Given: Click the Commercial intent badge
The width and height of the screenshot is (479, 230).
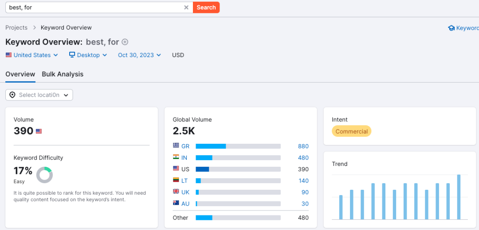Looking at the screenshot, I should 352,131.
